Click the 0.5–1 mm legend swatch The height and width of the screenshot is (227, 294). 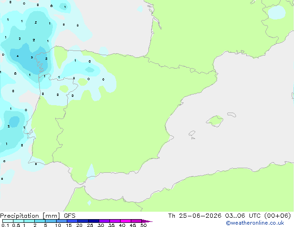click(19, 221)
